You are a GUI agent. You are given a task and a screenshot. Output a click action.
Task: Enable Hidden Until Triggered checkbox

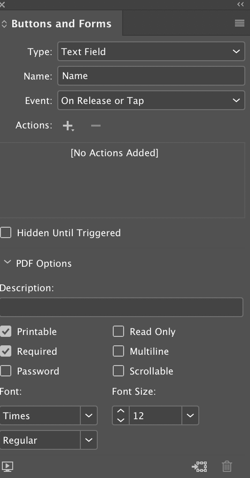[6, 232]
